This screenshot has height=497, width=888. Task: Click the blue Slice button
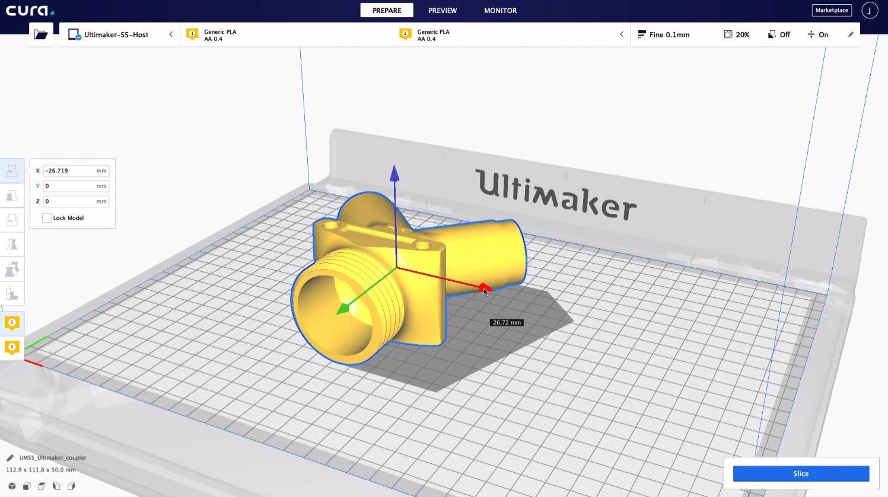[x=801, y=473]
